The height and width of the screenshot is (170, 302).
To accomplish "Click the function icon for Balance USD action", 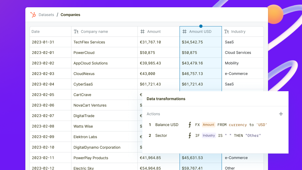I will [x=190, y=125].
